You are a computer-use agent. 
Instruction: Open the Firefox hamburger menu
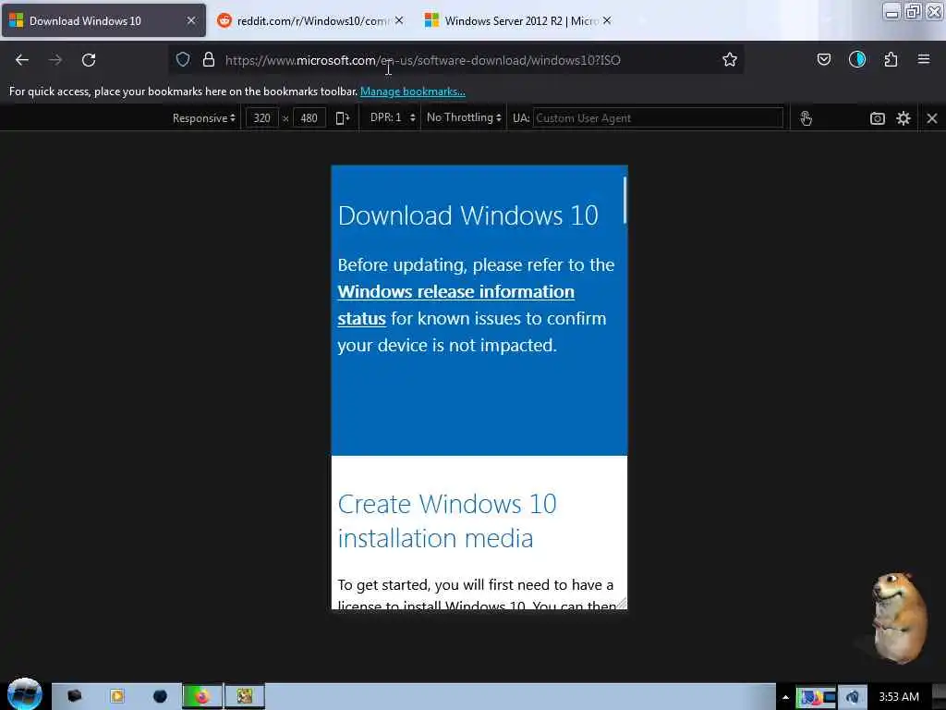[924, 59]
